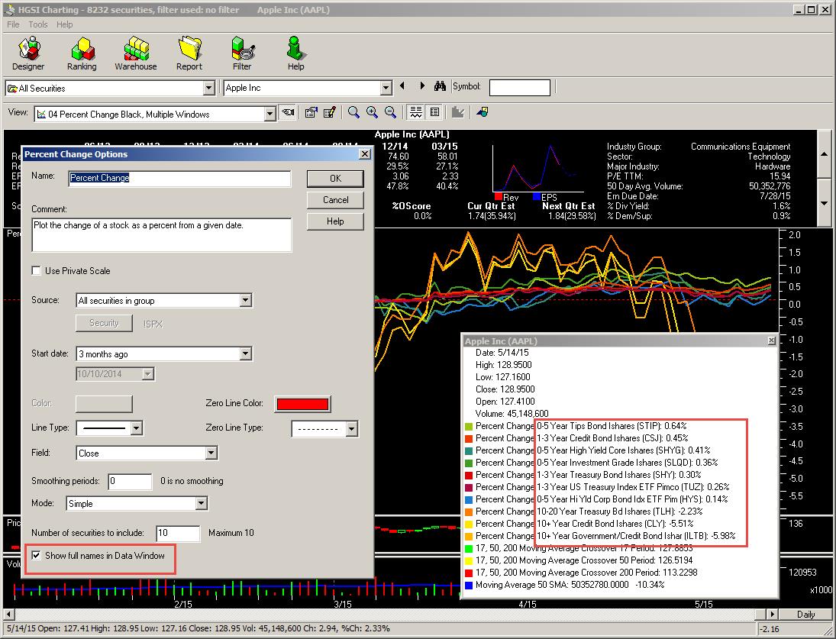836x639 pixels.
Task: Click the SHYG 0.41% data row
Action: [588, 450]
